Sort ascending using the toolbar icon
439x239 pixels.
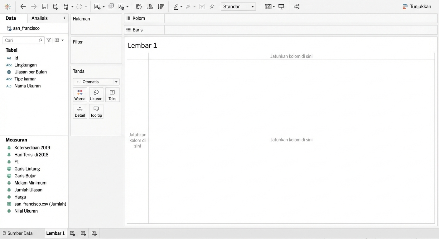click(150, 7)
